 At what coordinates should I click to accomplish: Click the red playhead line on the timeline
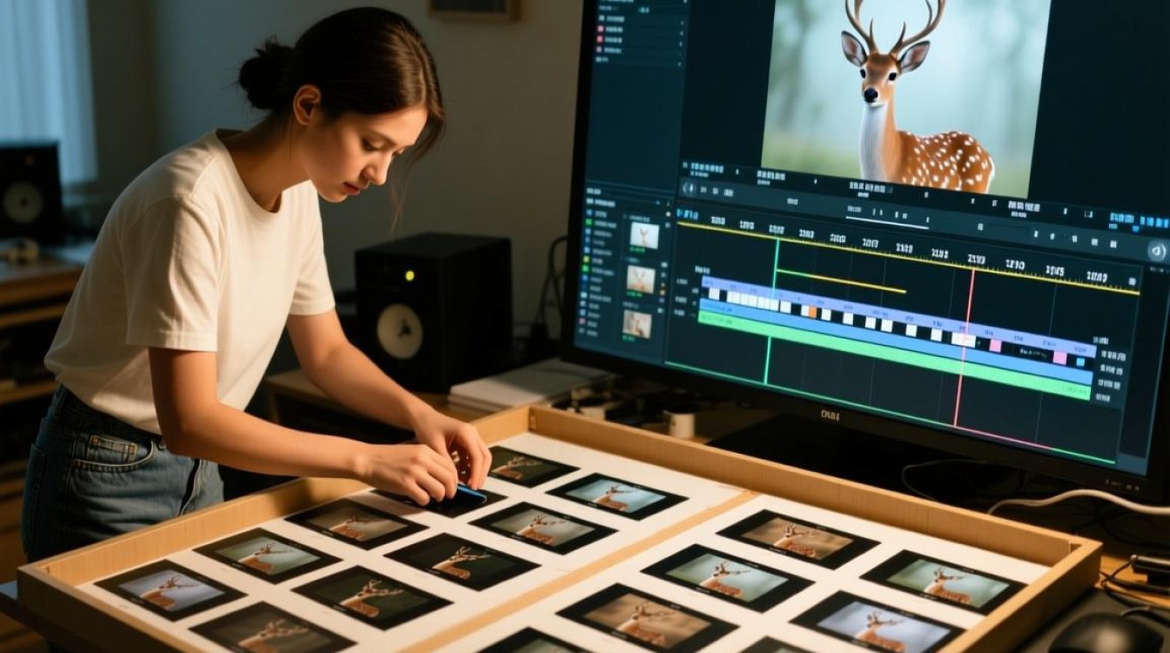click(965, 347)
